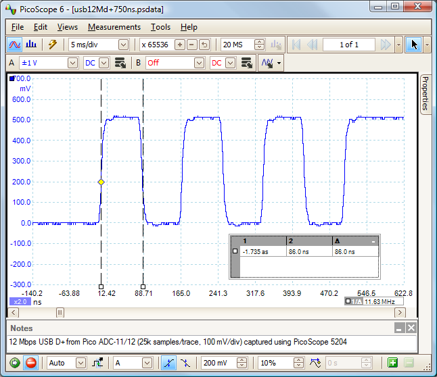Adjust the 10% pre-trigger spinner

tap(298, 363)
